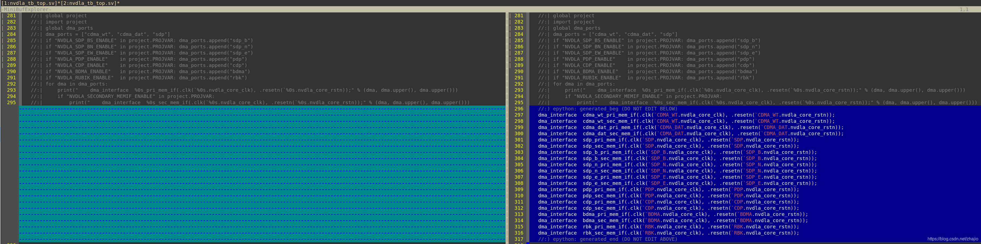The width and height of the screenshot is (981, 244).
Task: Click the rbk_pri_mem_if interface line
Action: click(669, 227)
